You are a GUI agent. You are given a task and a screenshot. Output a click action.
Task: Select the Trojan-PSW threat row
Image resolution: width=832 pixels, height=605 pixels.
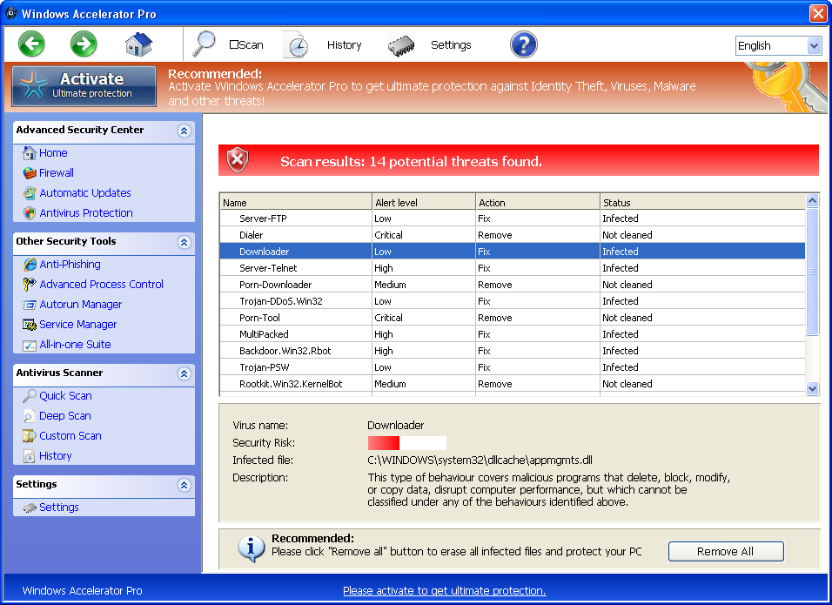[x=513, y=366]
